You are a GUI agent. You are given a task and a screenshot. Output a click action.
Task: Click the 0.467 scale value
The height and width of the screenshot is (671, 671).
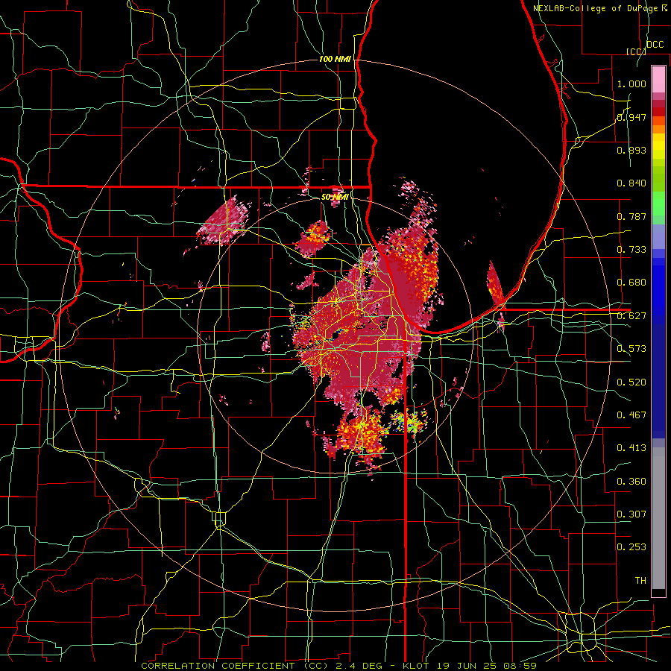pos(631,415)
